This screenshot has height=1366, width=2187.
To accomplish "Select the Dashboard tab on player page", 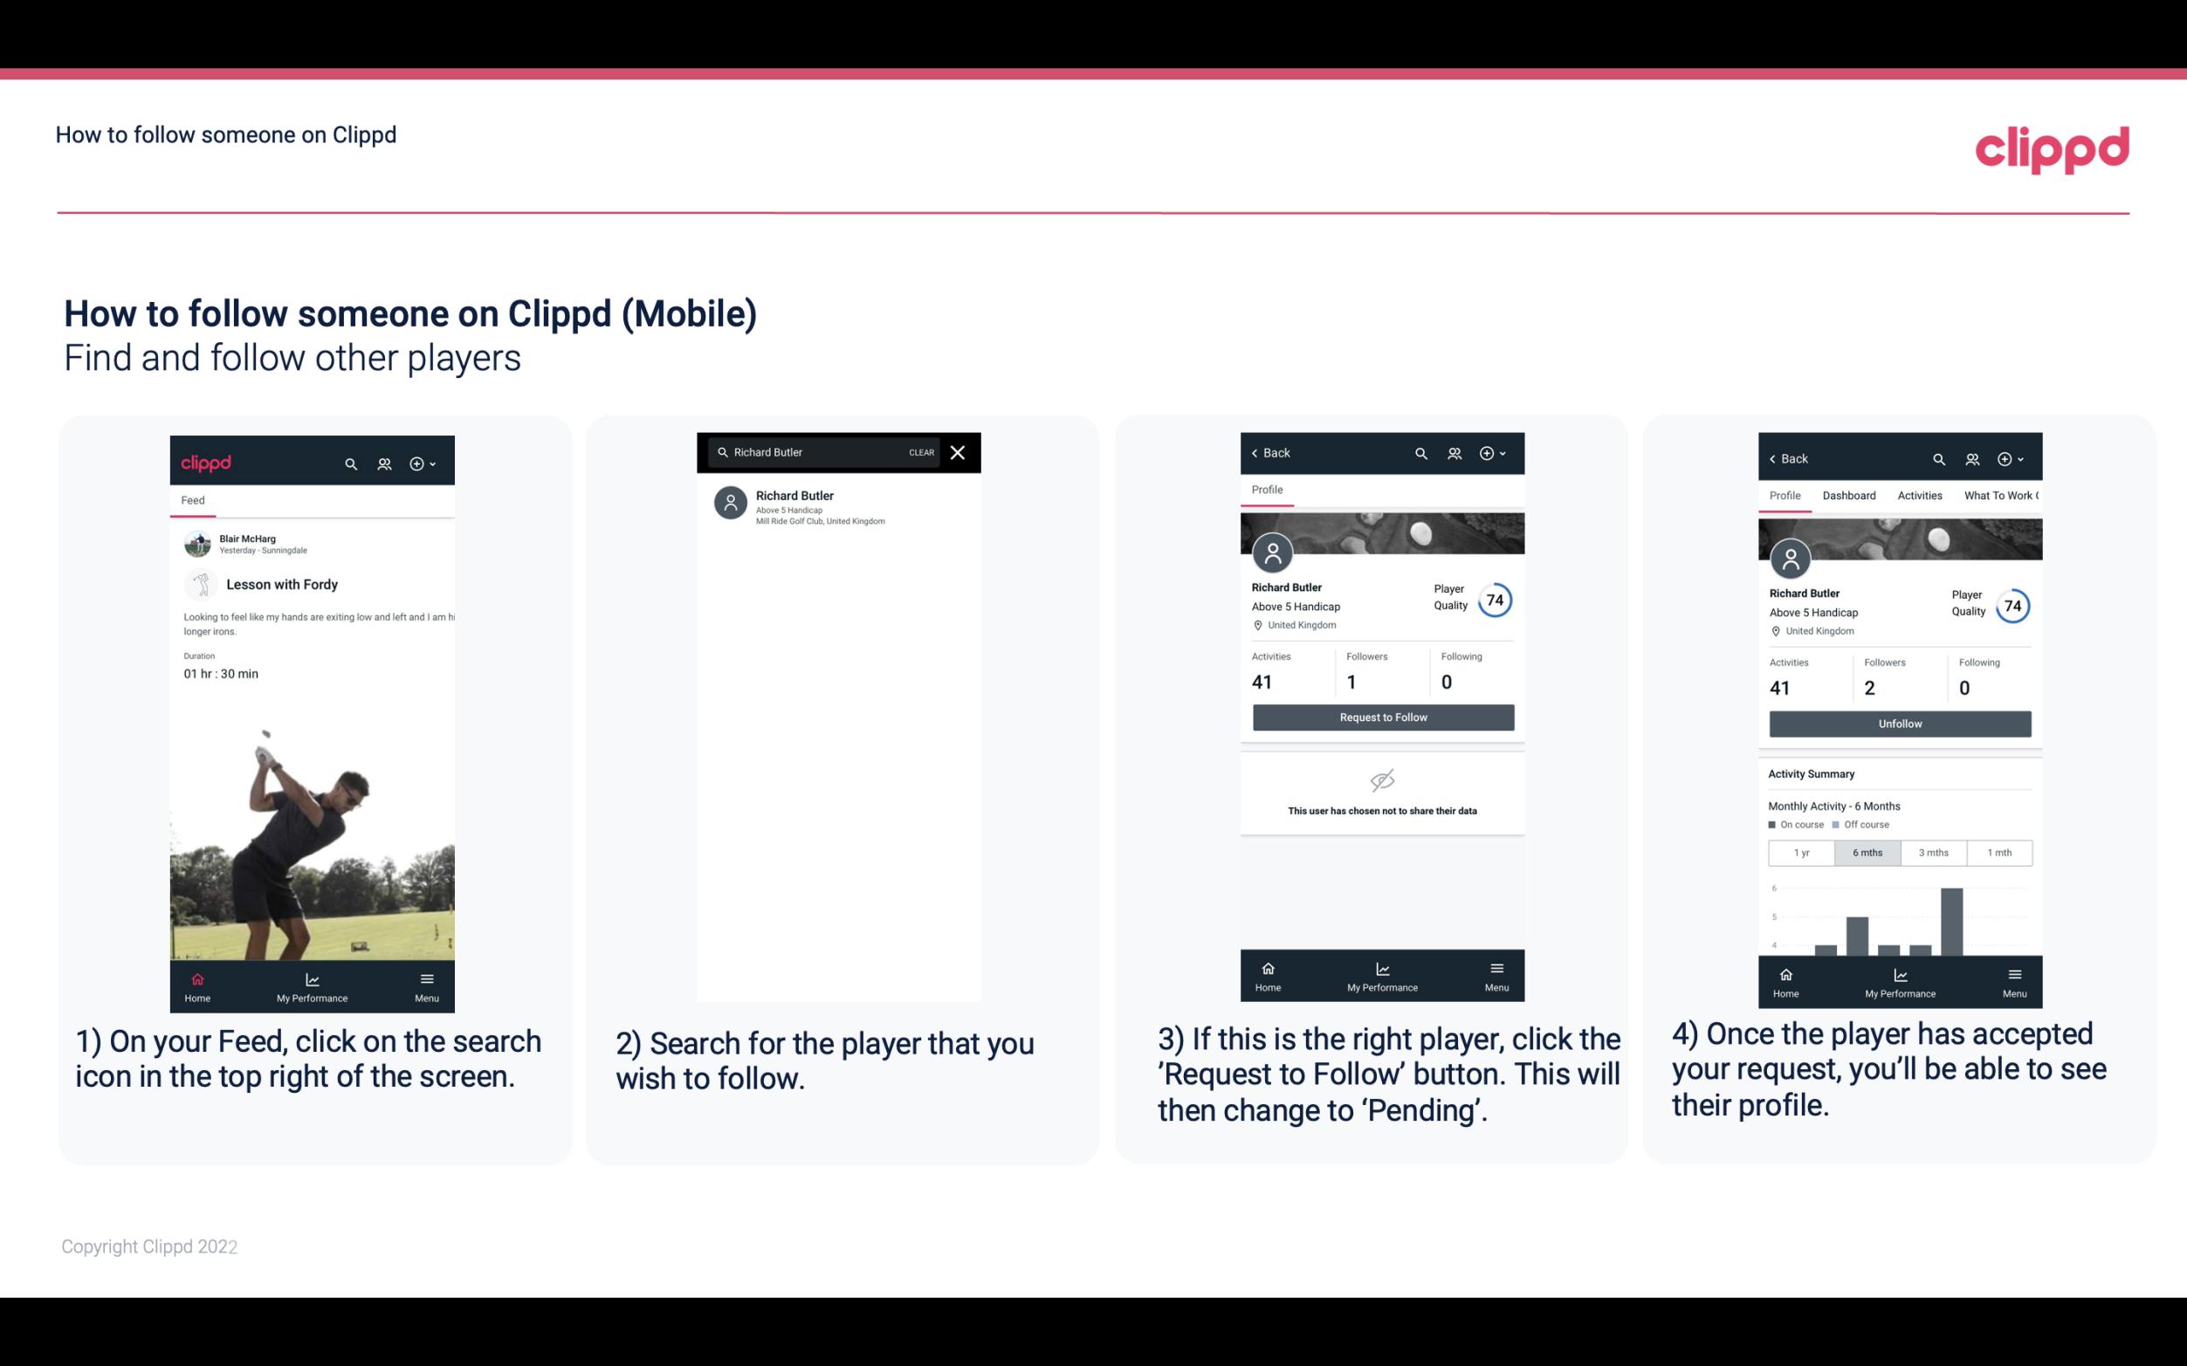I will tap(1850, 496).
